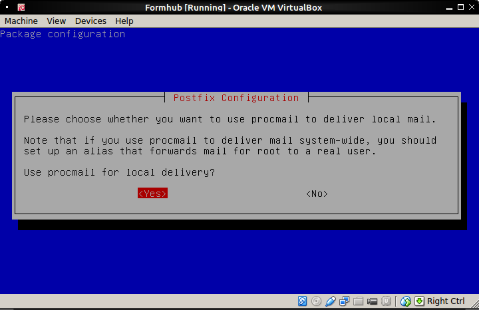This screenshot has width=479, height=310.
Task: Click the 'Use procmail for local delivery?' prompt
Action: click(x=120, y=172)
